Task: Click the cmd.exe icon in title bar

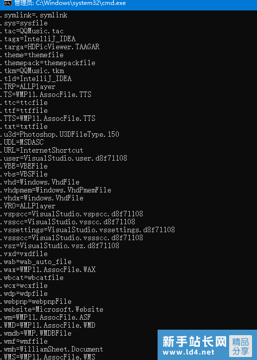Action: tap(8, 3)
